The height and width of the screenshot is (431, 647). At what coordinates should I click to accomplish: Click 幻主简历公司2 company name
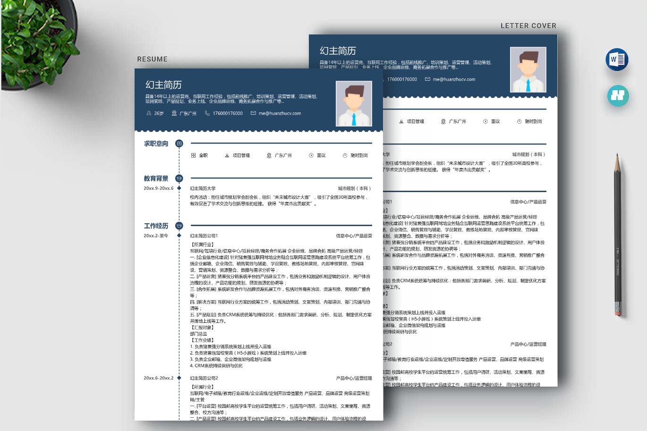[204, 378]
